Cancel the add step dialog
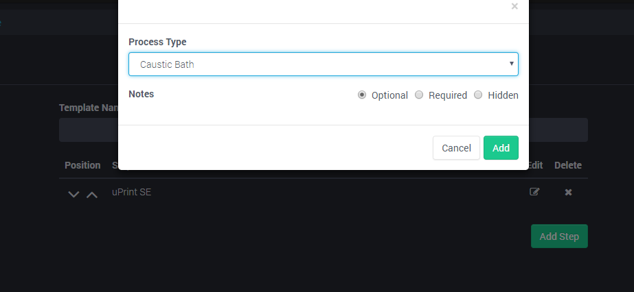Screen dimensions: 634x292 456,148
